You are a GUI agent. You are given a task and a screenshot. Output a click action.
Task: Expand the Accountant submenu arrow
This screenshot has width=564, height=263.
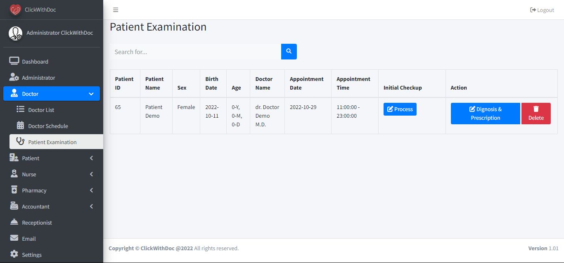[x=91, y=206]
